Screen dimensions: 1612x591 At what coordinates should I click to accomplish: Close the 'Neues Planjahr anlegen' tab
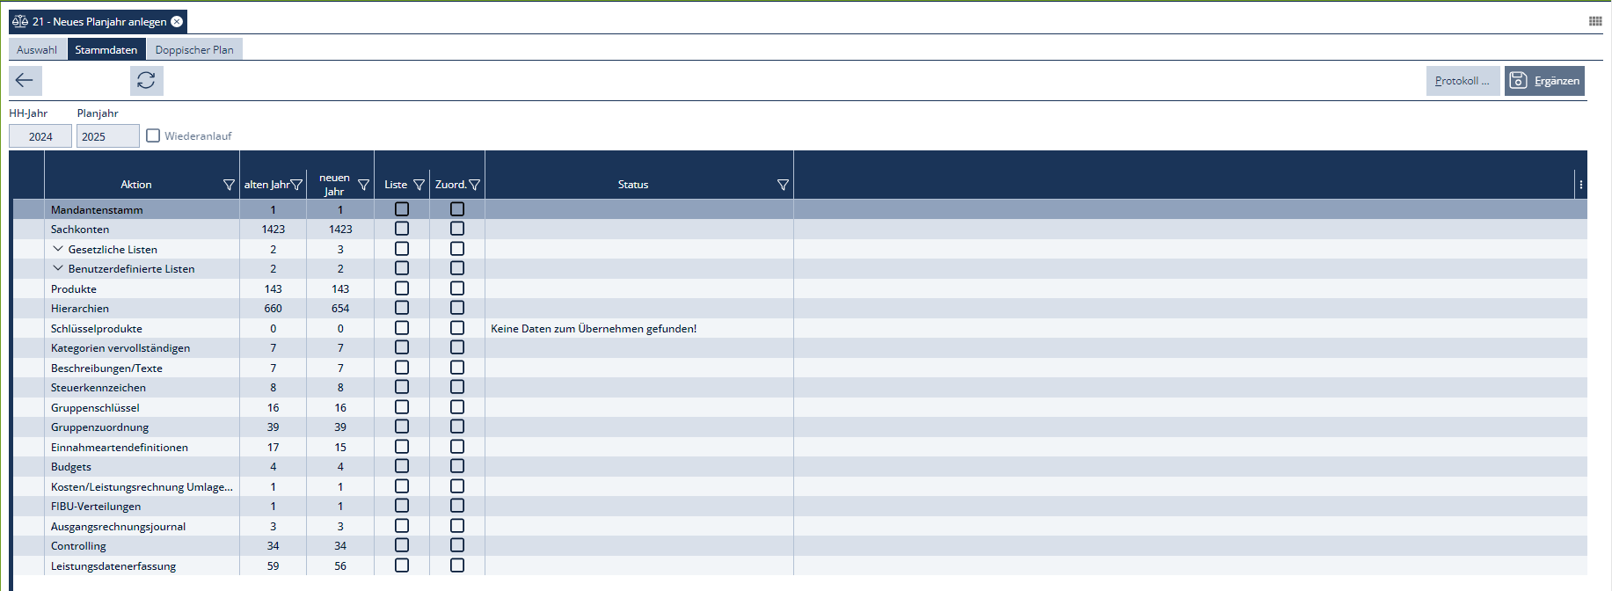pyautogui.click(x=177, y=22)
